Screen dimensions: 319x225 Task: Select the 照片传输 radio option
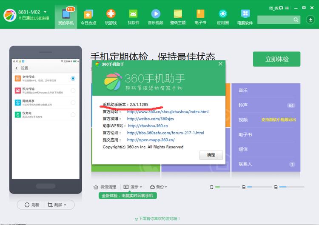(73, 90)
